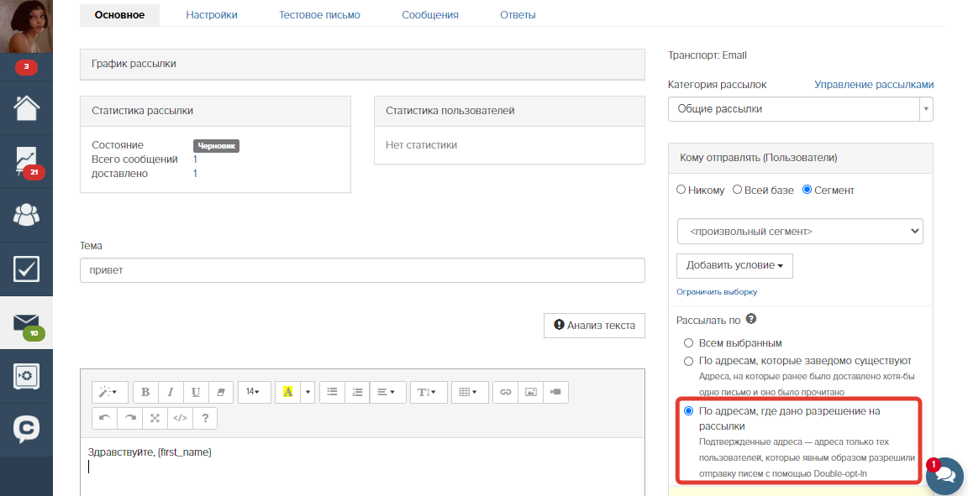The image size is (968, 496).
Task: Open the Общие рассылки category dropdown
Action: [800, 109]
